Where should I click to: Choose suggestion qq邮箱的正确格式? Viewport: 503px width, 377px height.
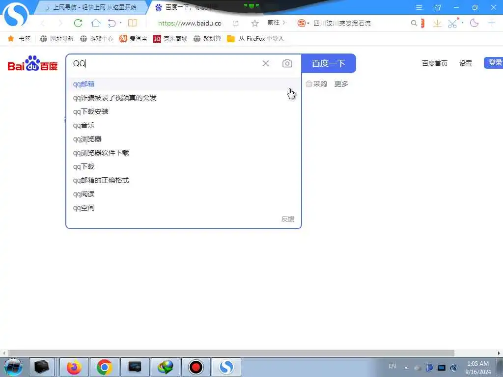coord(184,181)
